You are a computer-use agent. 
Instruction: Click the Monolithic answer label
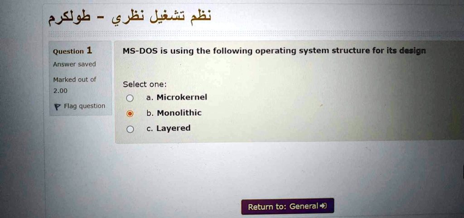[179, 113]
